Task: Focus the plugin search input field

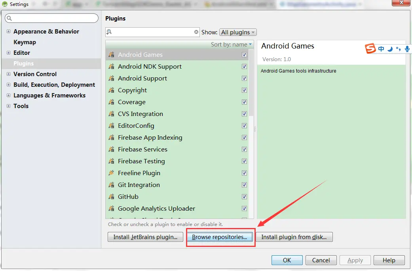Action: click(153, 32)
